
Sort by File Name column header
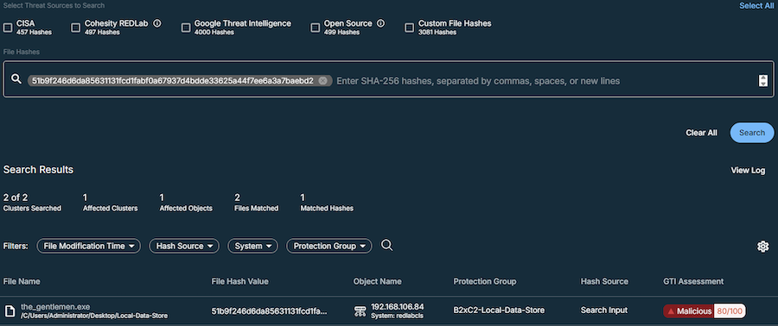coord(22,281)
